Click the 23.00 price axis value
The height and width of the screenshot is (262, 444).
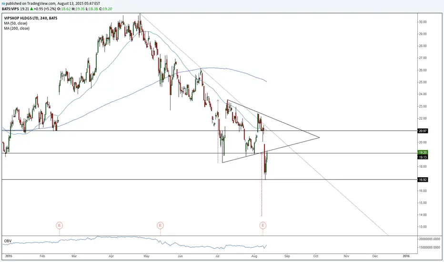click(423, 107)
